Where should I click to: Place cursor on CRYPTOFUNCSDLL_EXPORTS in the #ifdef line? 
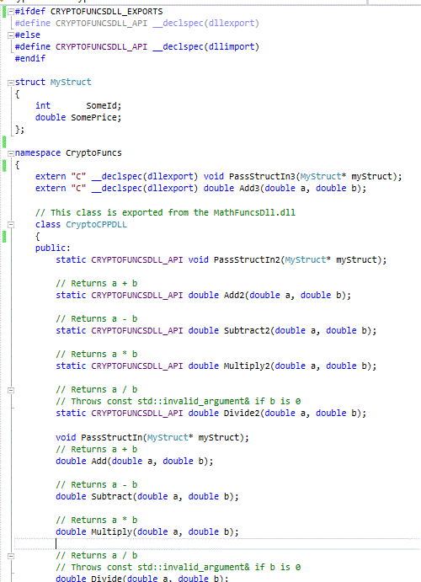(106, 12)
